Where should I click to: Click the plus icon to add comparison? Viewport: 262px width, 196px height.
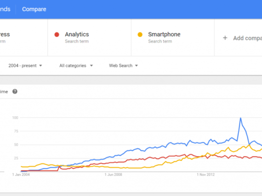point(225,38)
